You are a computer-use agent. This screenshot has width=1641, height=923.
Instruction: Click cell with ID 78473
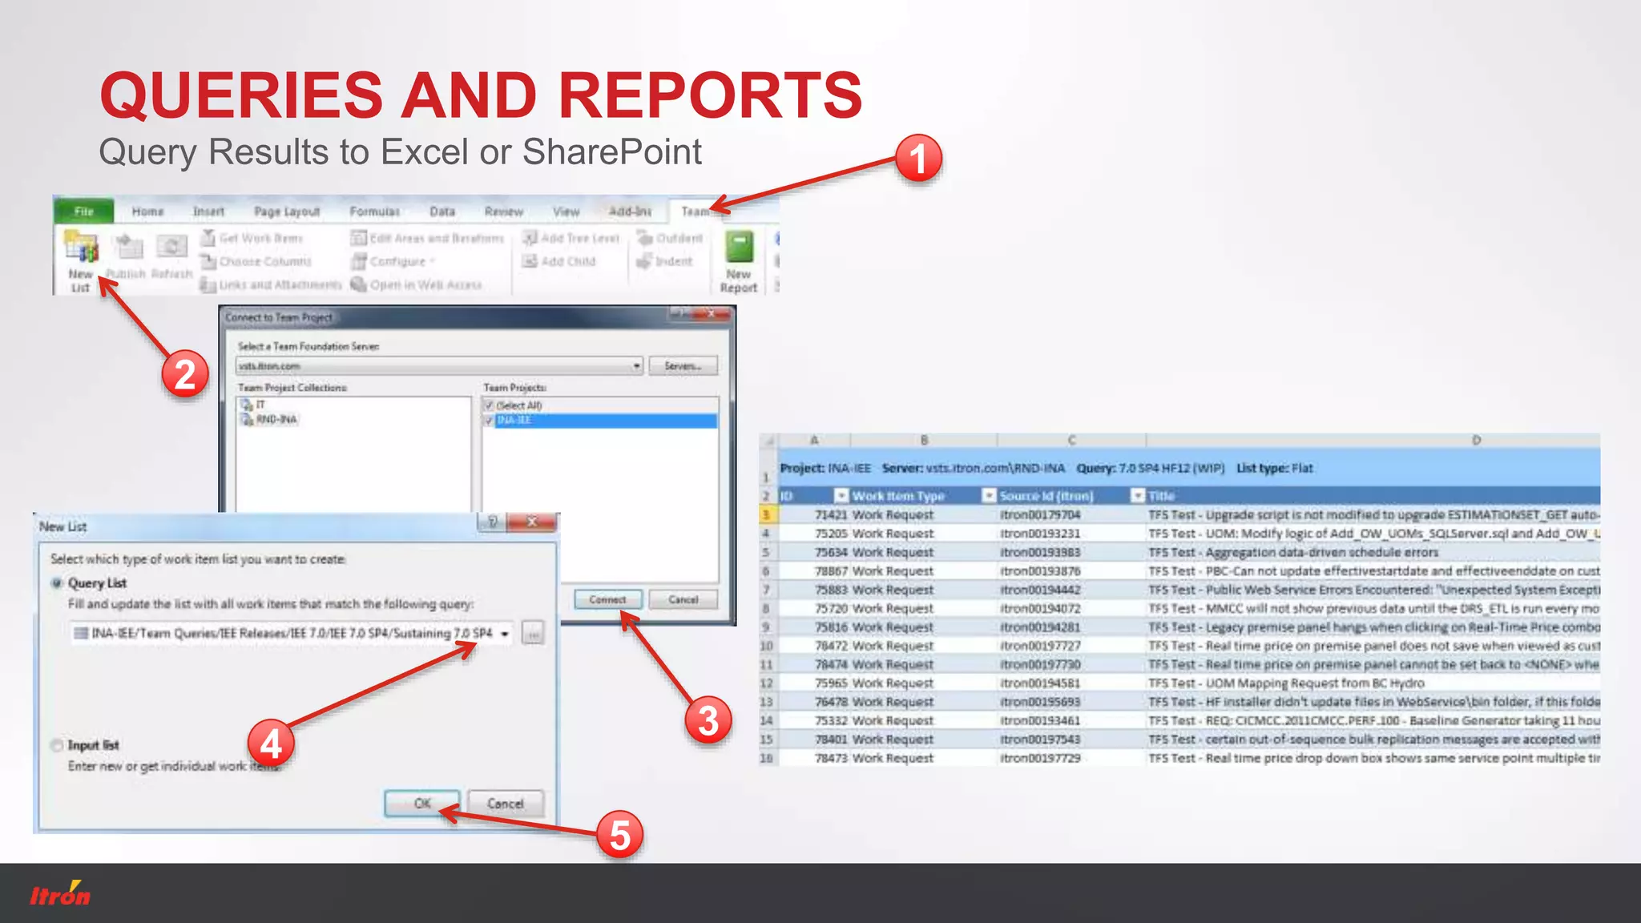coord(814,758)
